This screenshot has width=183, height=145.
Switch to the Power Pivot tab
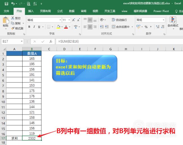(161, 11)
